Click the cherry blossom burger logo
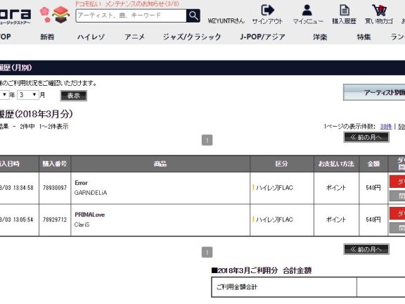The width and height of the screenshot is (405, 304). point(55,15)
